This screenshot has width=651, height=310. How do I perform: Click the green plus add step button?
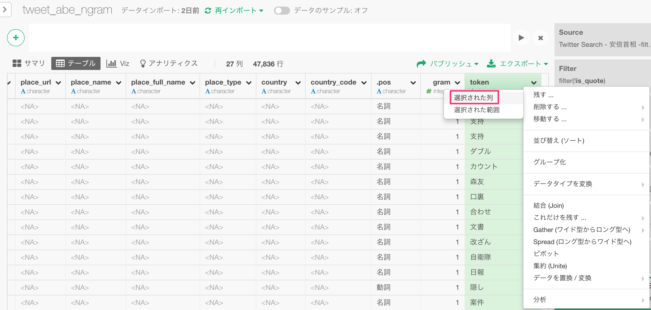click(x=16, y=38)
